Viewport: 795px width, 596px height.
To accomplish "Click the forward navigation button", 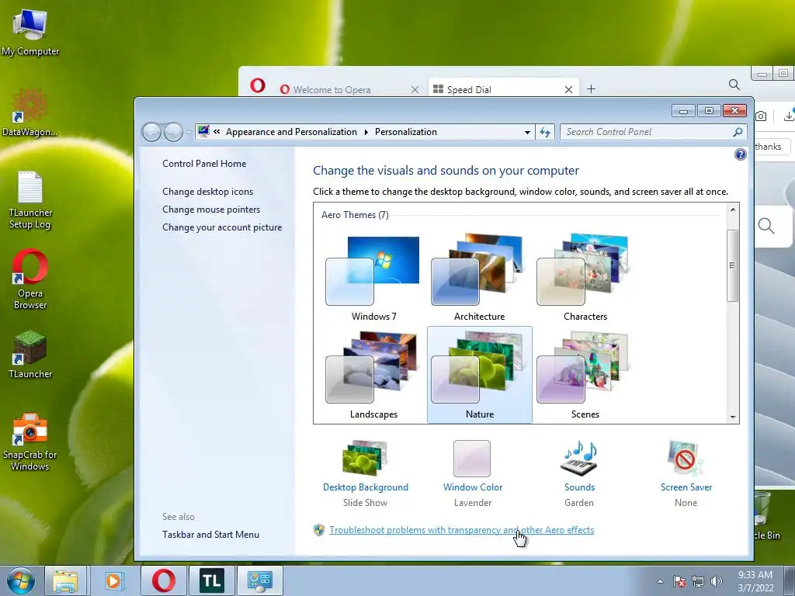I will tap(173, 132).
